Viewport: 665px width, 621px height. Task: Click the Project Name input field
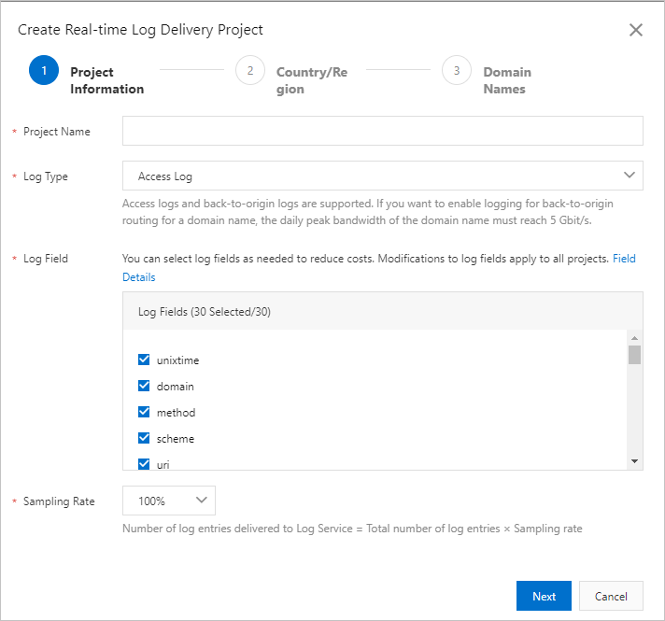point(382,132)
